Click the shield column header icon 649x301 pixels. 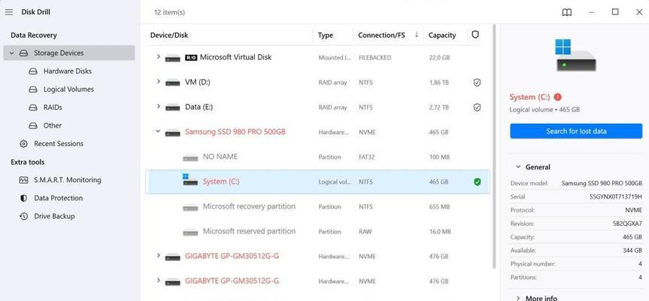click(x=475, y=35)
